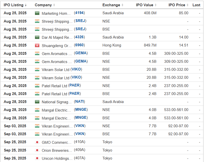Click Tokyo exchange in the Orion Breweries row
This screenshot has height=162, width=204.
107,150
